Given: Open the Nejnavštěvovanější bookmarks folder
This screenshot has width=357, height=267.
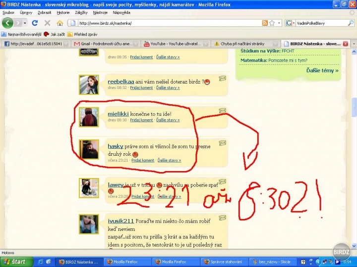Looking at the screenshot, I should tap(21, 34).
